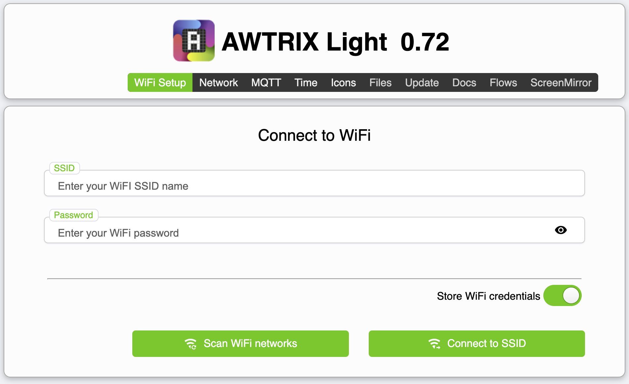The width and height of the screenshot is (629, 384).
Task: Open the Network tab
Action: [x=219, y=83]
